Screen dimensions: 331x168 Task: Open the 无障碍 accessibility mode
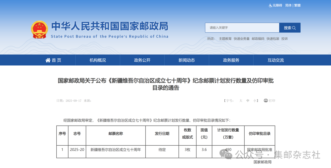(277, 5)
